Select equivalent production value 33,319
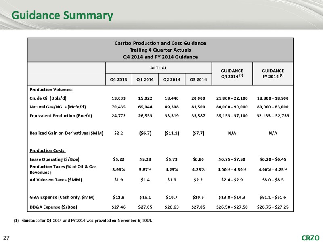Viewport: 323px width, 242px height. (172, 116)
